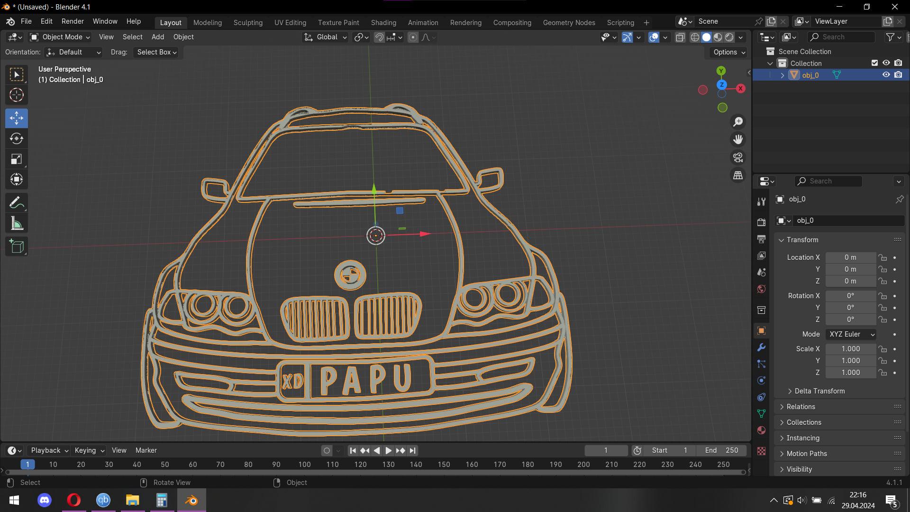
Task: Open the Mode dropdown set to XYZ Euler
Action: [x=850, y=334]
